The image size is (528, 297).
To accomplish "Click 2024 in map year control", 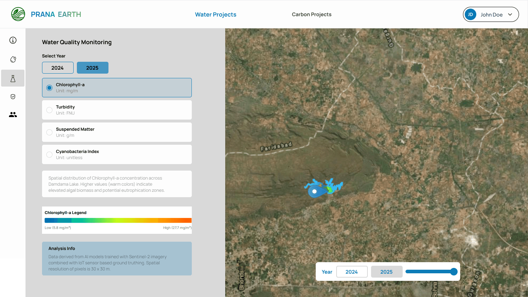I will click(352, 272).
